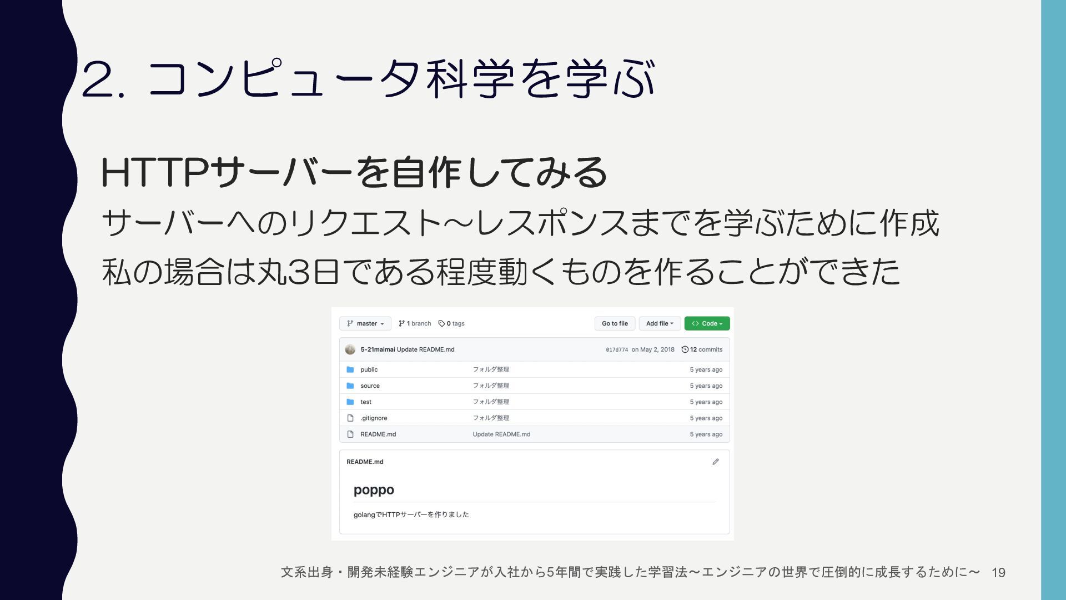Click the 5-21maimai user avatar

point(350,349)
